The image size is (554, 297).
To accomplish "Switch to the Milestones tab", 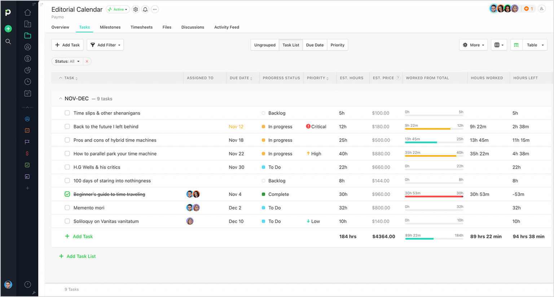I will click(x=110, y=27).
